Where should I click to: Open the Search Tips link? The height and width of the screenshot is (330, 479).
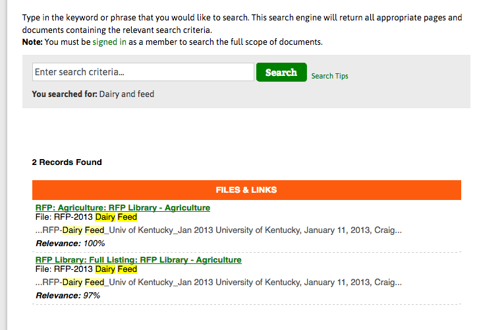[x=329, y=76]
